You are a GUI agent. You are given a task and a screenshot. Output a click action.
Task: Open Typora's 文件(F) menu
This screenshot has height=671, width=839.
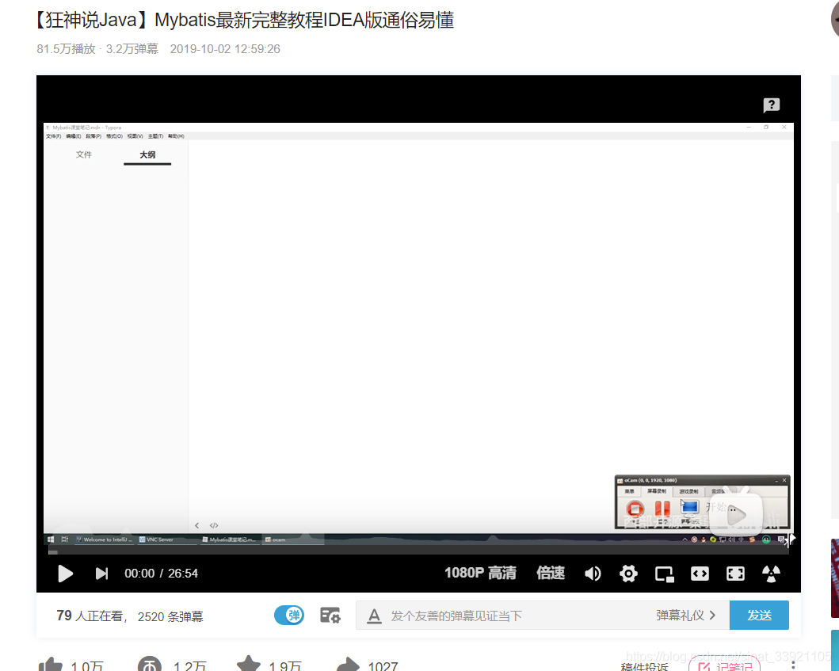tap(54, 136)
